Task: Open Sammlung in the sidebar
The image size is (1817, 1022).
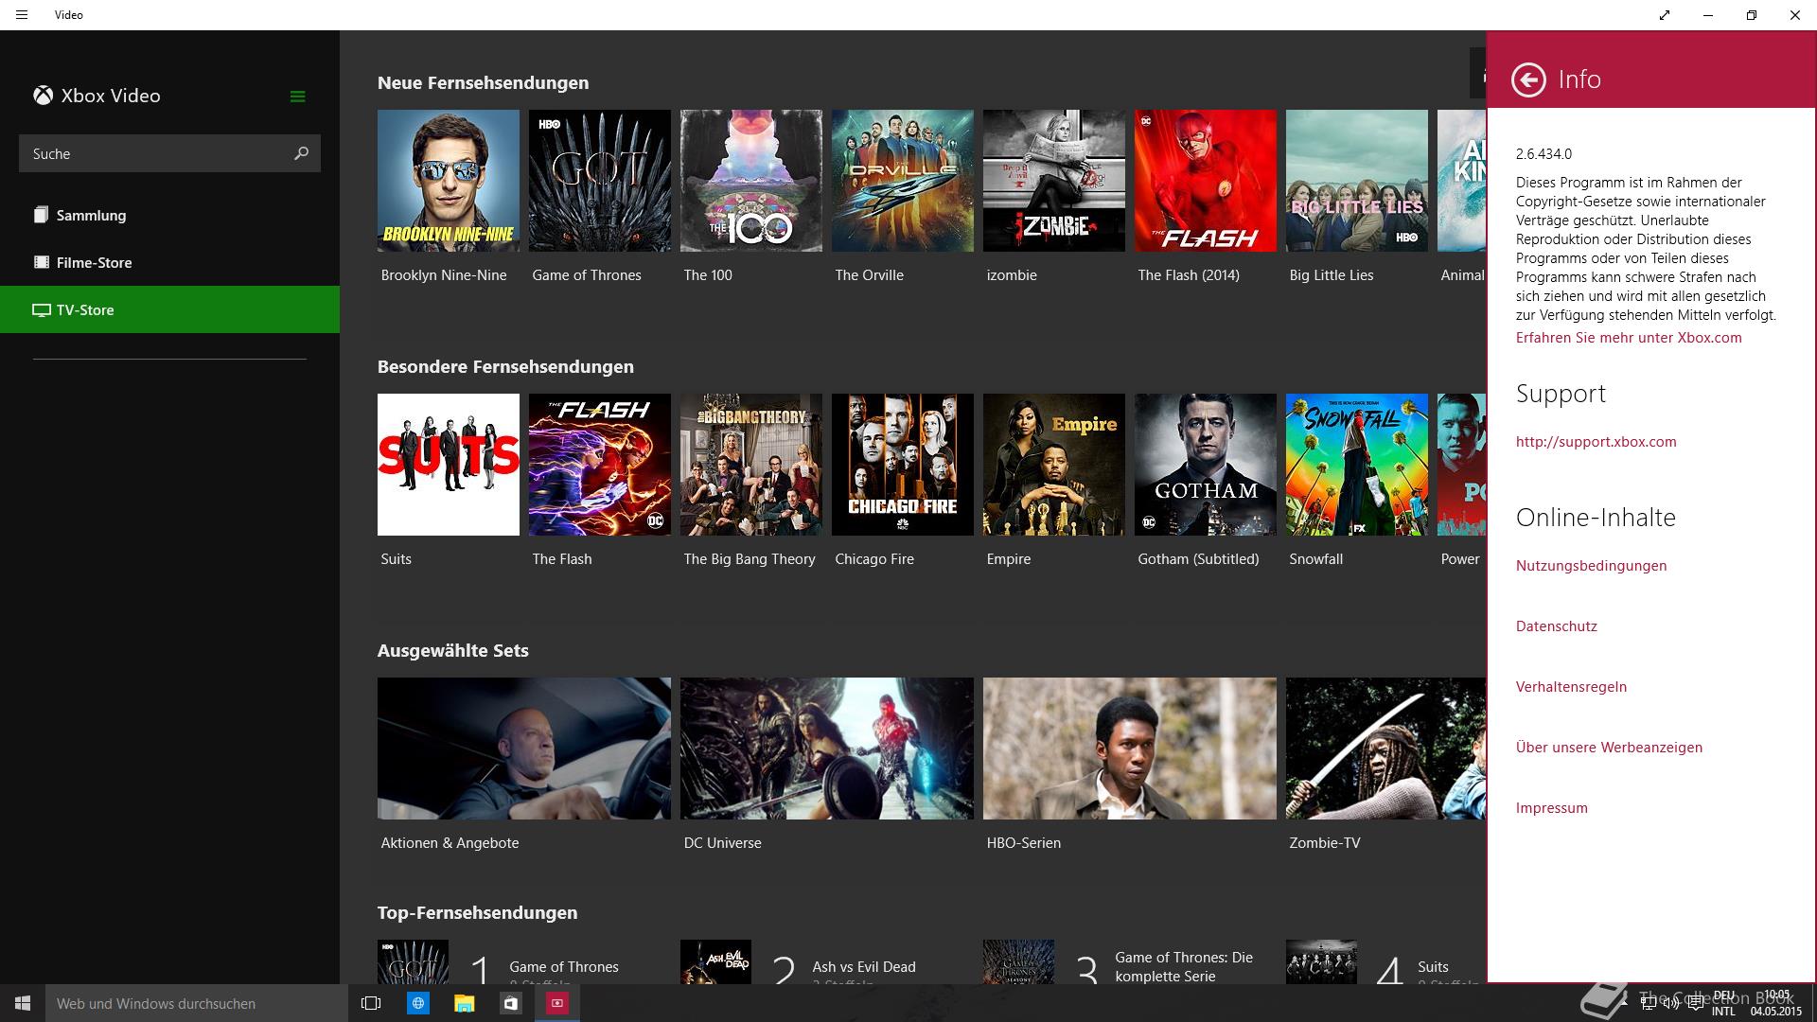Action: (170, 215)
